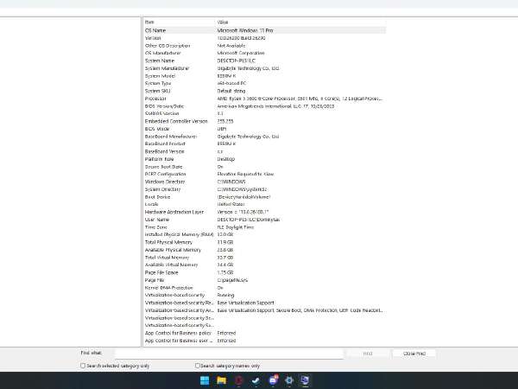Click the Find button
Image resolution: width=518 pixels, height=389 pixels.
tap(368, 354)
